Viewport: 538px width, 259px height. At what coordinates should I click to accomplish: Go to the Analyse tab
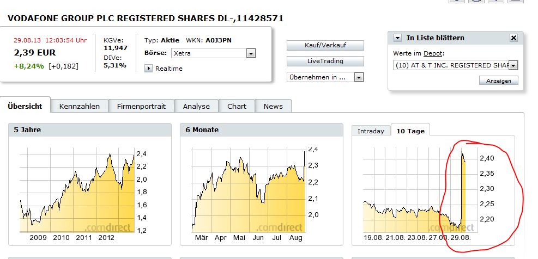click(x=196, y=106)
